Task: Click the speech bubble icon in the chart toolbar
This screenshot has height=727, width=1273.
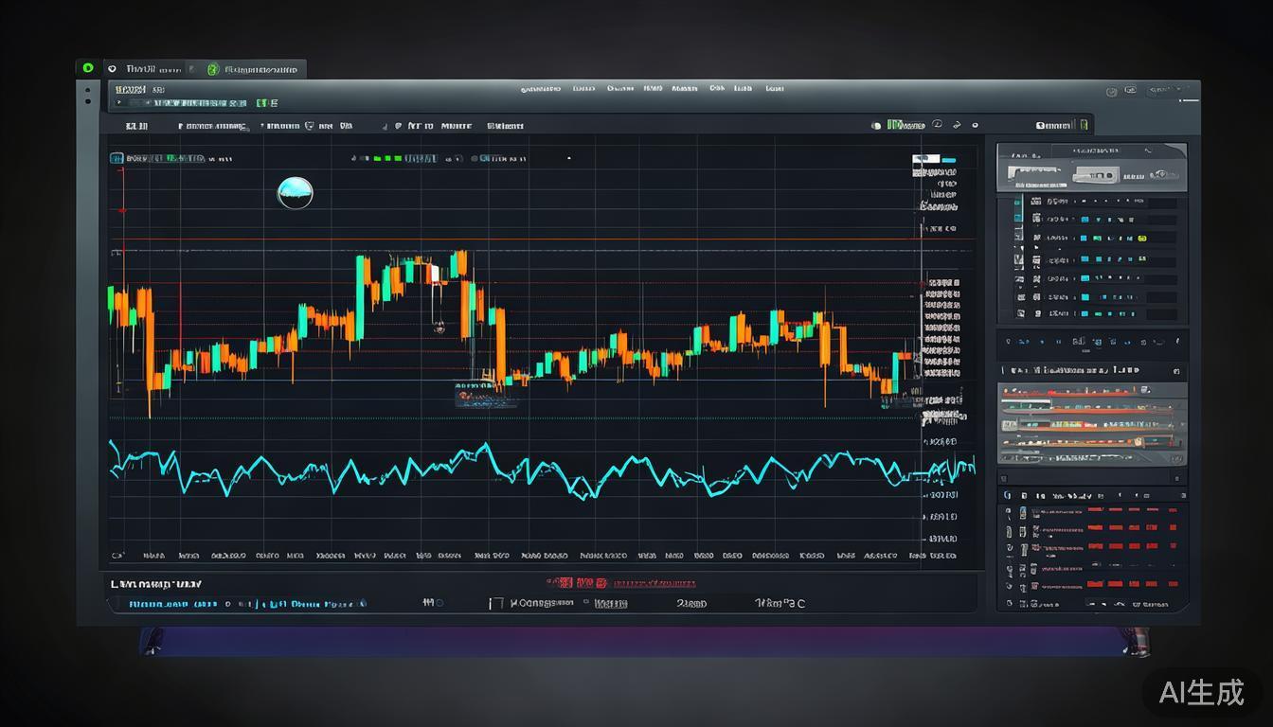Action: click(937, 124)
